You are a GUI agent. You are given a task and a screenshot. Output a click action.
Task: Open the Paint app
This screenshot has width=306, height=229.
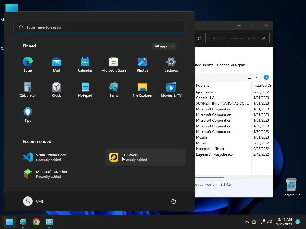(x=114, y=89)
